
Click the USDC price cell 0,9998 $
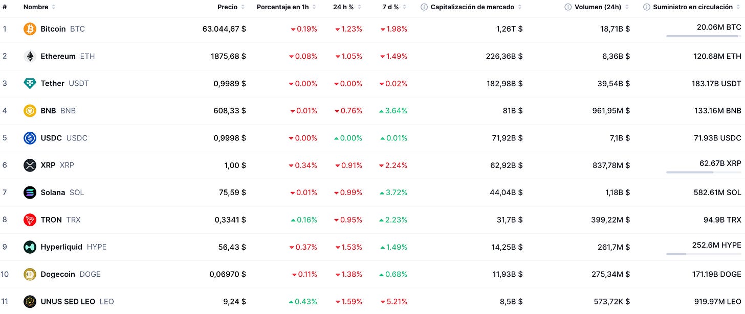click(x=230, y=138)
